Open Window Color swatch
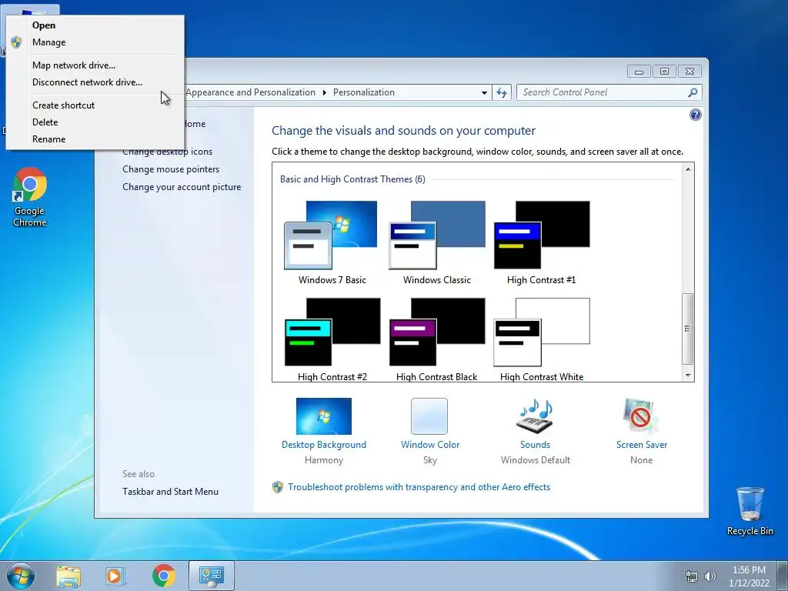Image resolution: width=788 pixels, height=591 pixels. (x=429, y=416)
